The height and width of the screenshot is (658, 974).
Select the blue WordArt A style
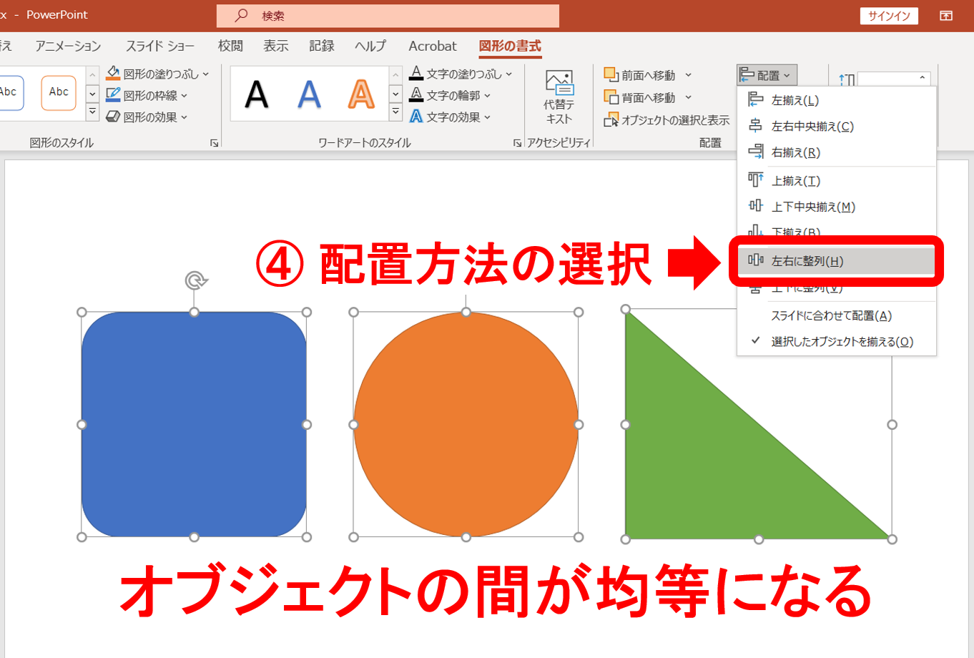(x=309, y=94)
